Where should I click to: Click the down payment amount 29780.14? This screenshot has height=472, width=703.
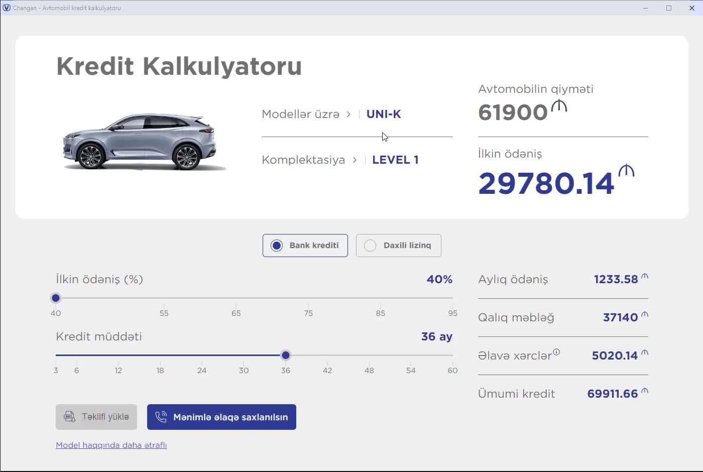546,183
